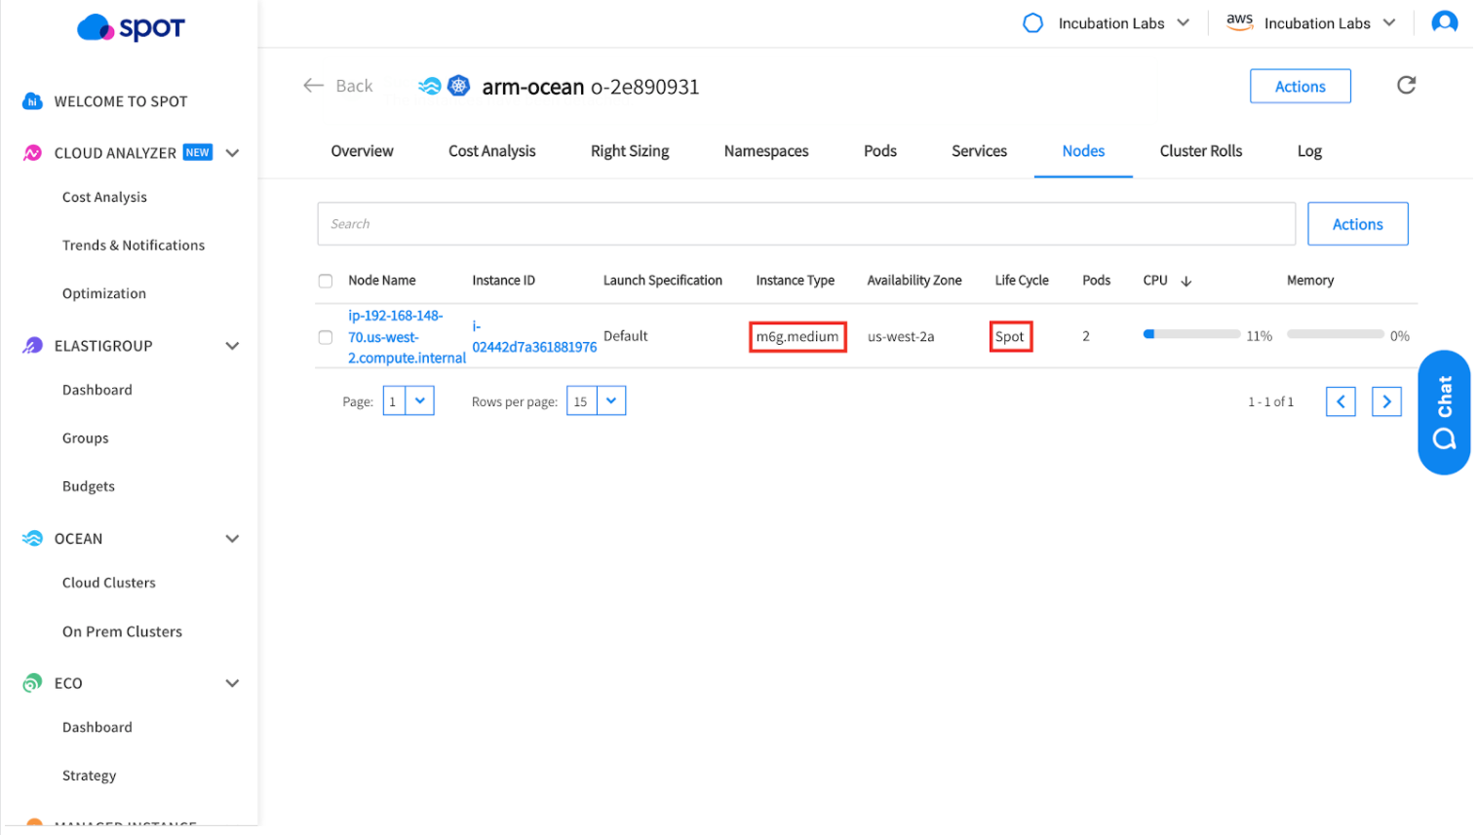Open the Pods tab
The height and width of the screenshot is (835, 1477).
pyautogui.click(x=879, y=151)
